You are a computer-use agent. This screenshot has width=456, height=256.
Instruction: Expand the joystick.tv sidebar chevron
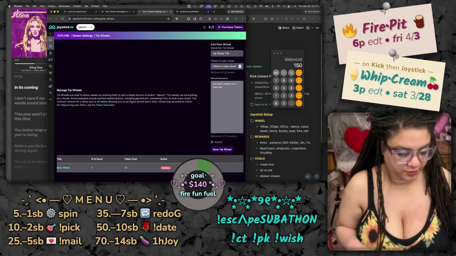(50, 34)
